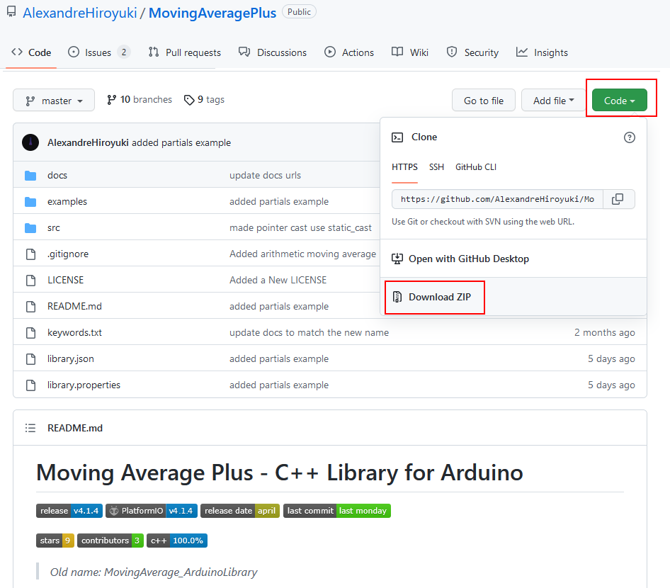Select the GitHub CLI clone tab
This screenshot has height=588, width=670.
tap(476, 167)
